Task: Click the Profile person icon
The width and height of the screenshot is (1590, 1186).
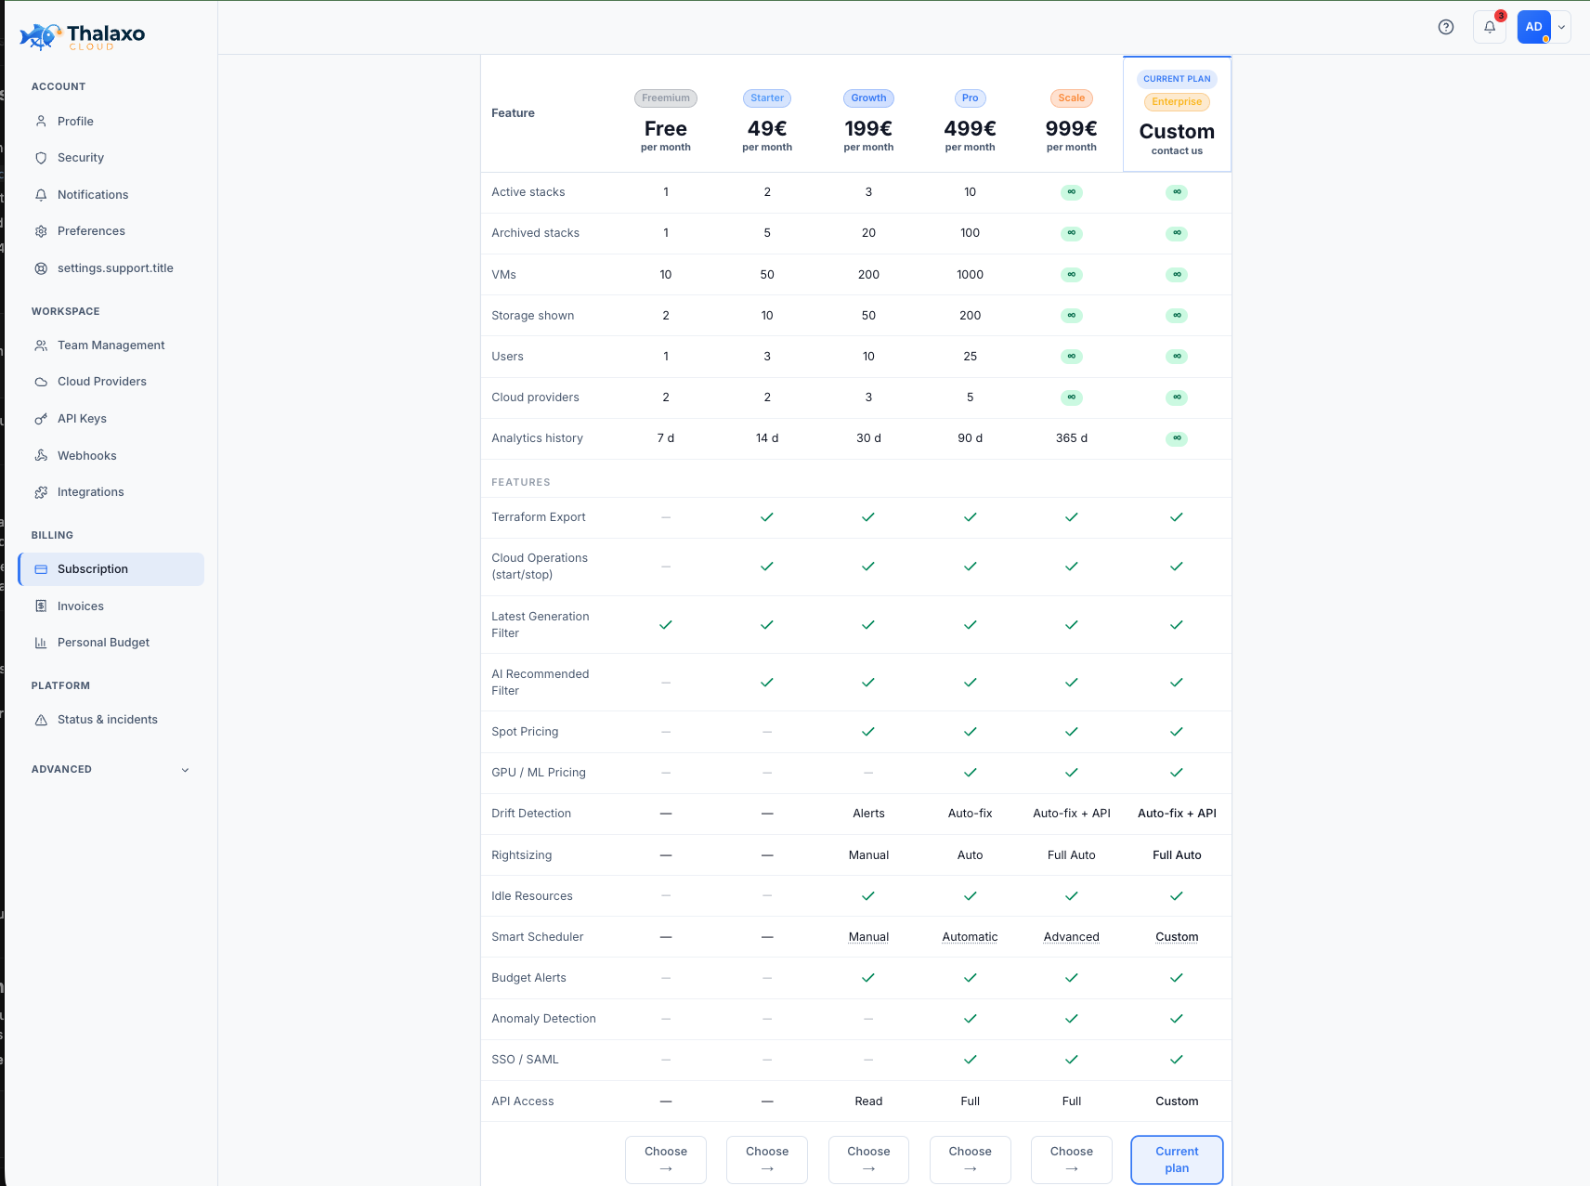Action: (41, 122)
